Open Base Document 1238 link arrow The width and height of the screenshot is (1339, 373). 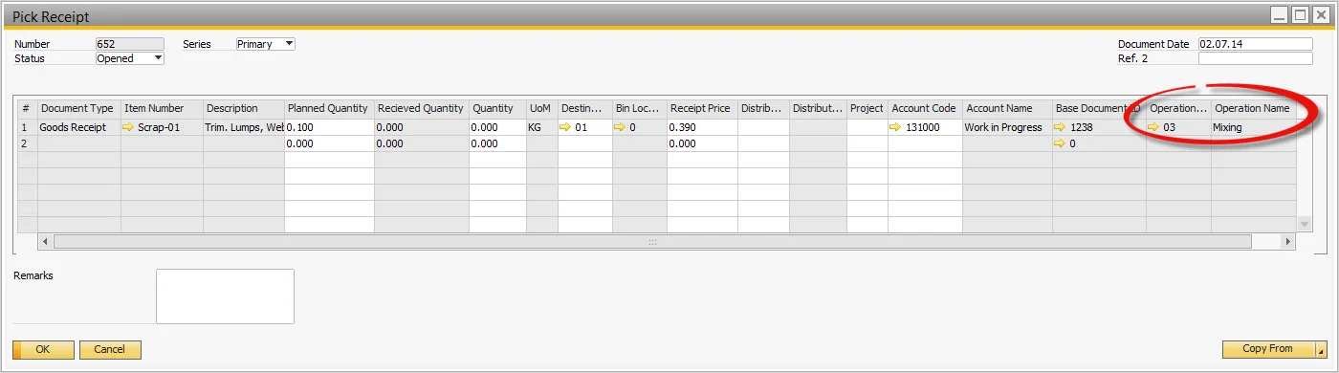1061,127
